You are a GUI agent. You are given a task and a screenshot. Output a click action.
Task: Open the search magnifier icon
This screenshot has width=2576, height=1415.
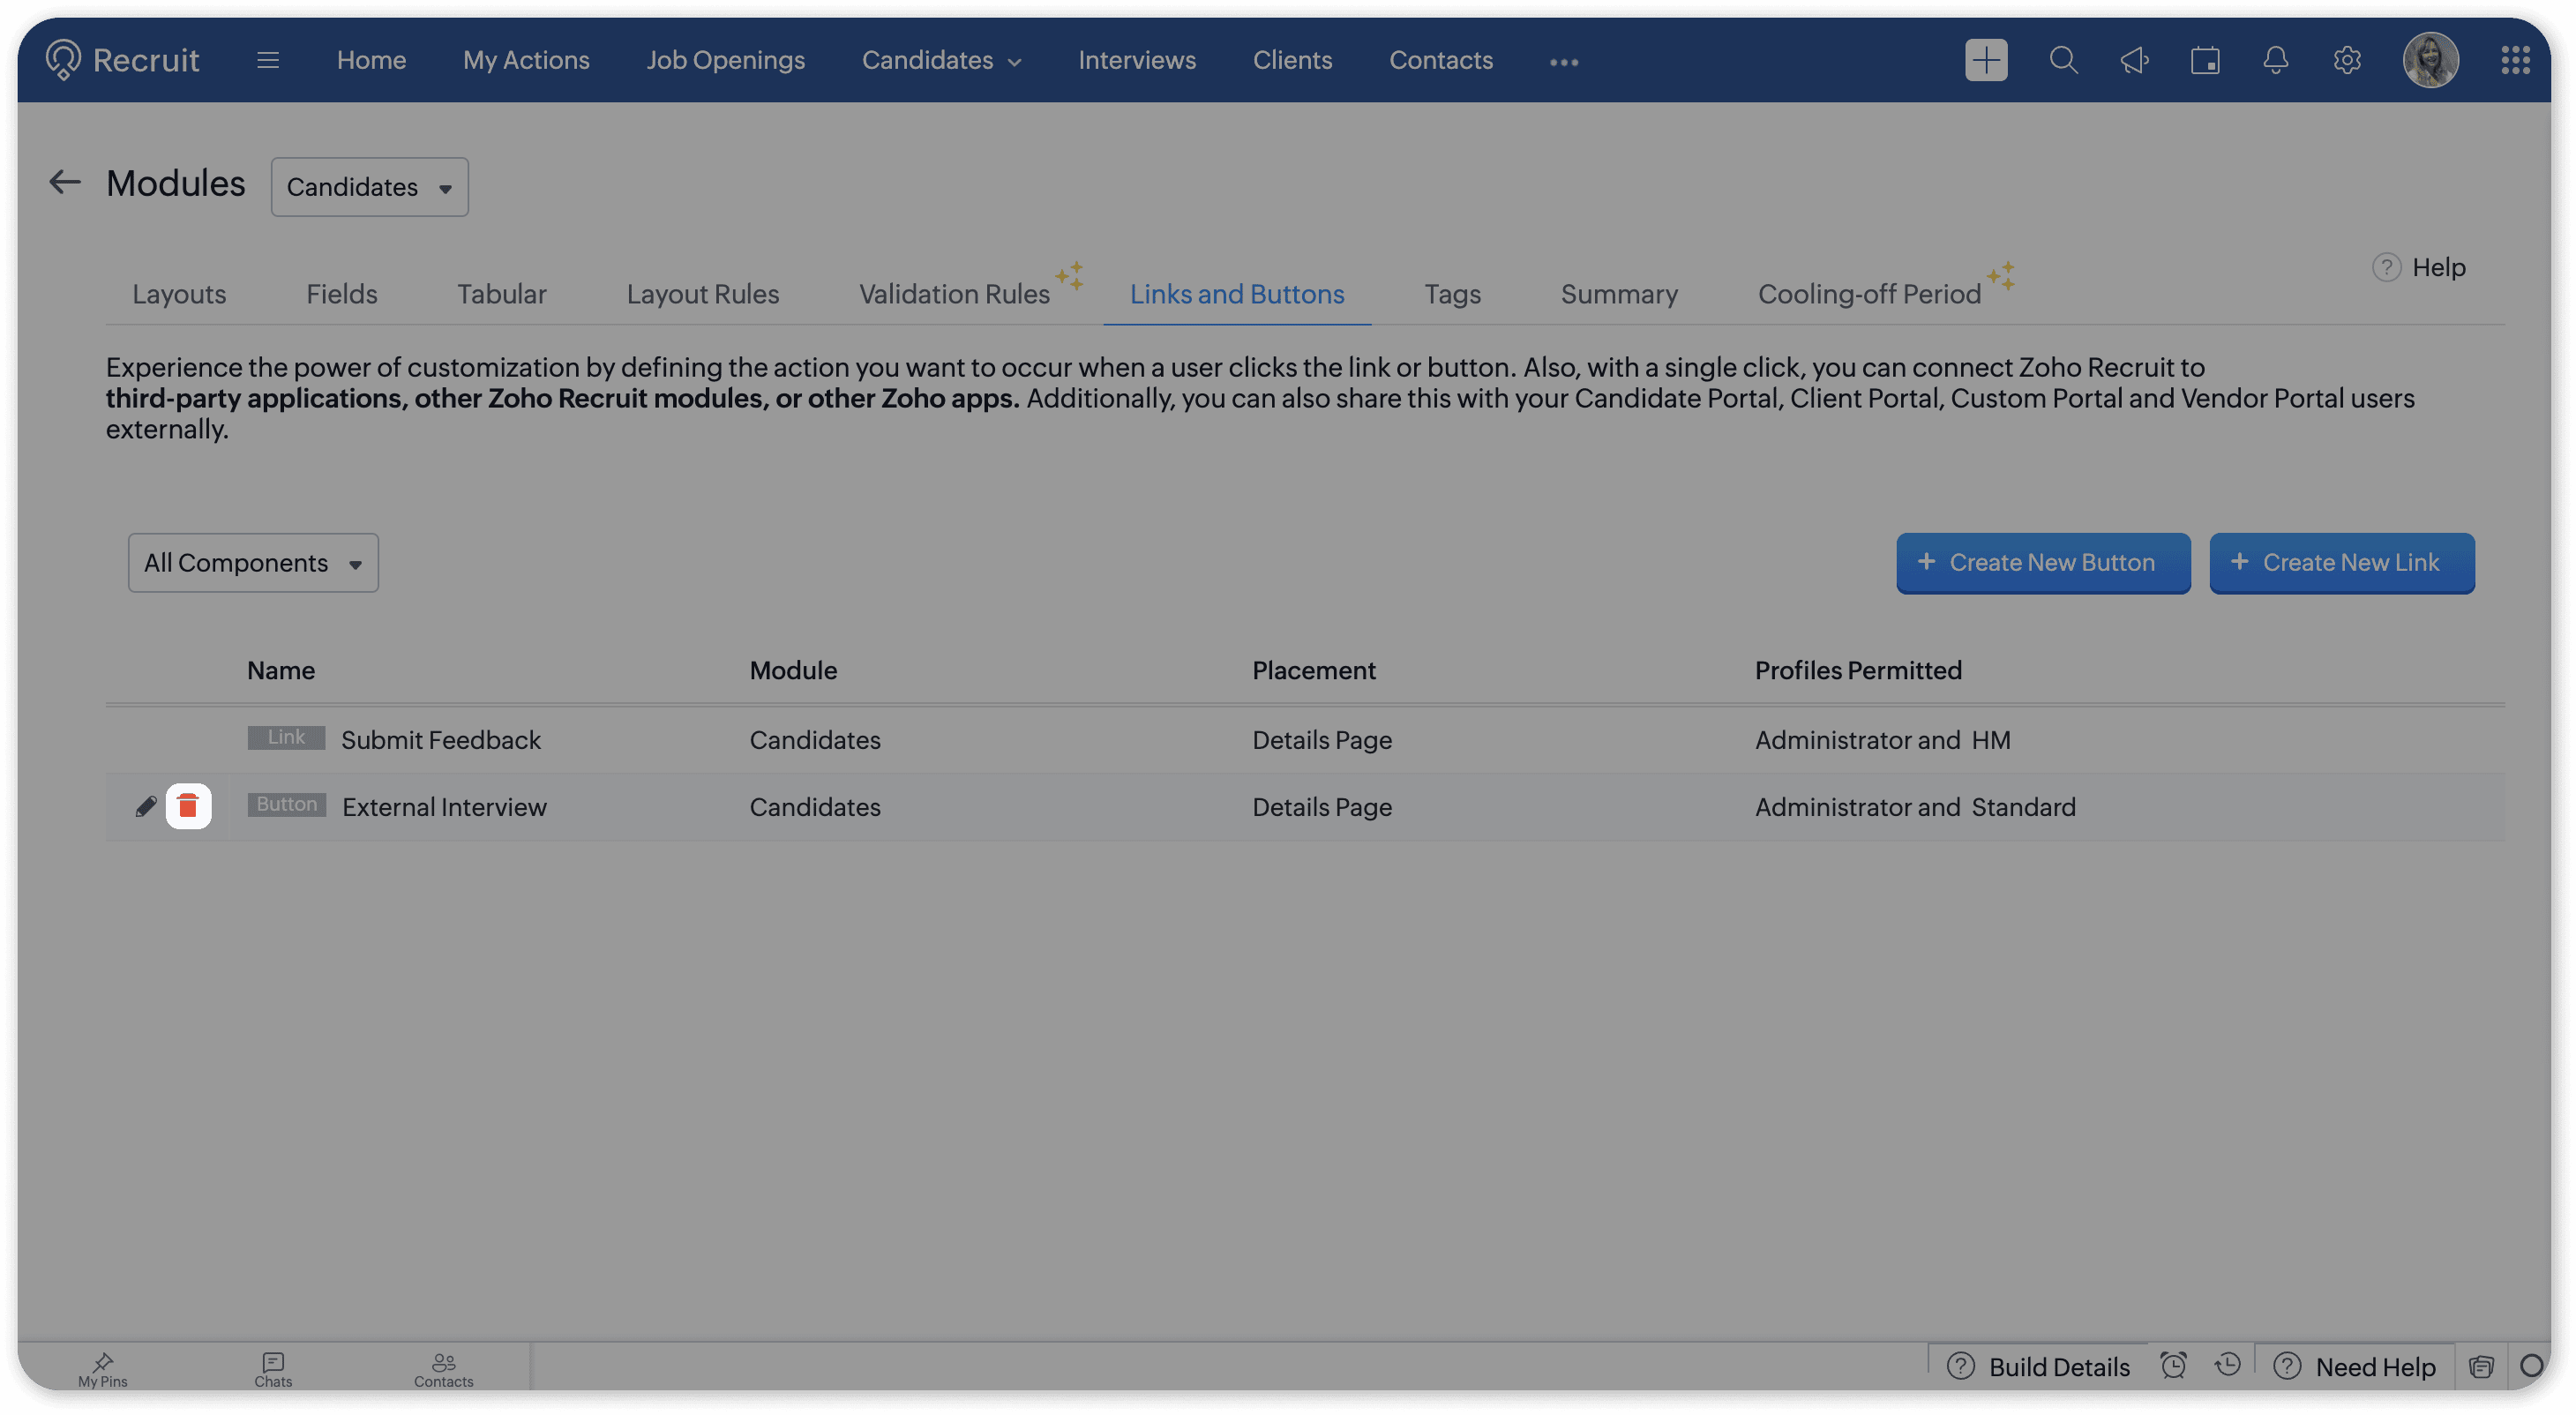(x=2063, y=61)
